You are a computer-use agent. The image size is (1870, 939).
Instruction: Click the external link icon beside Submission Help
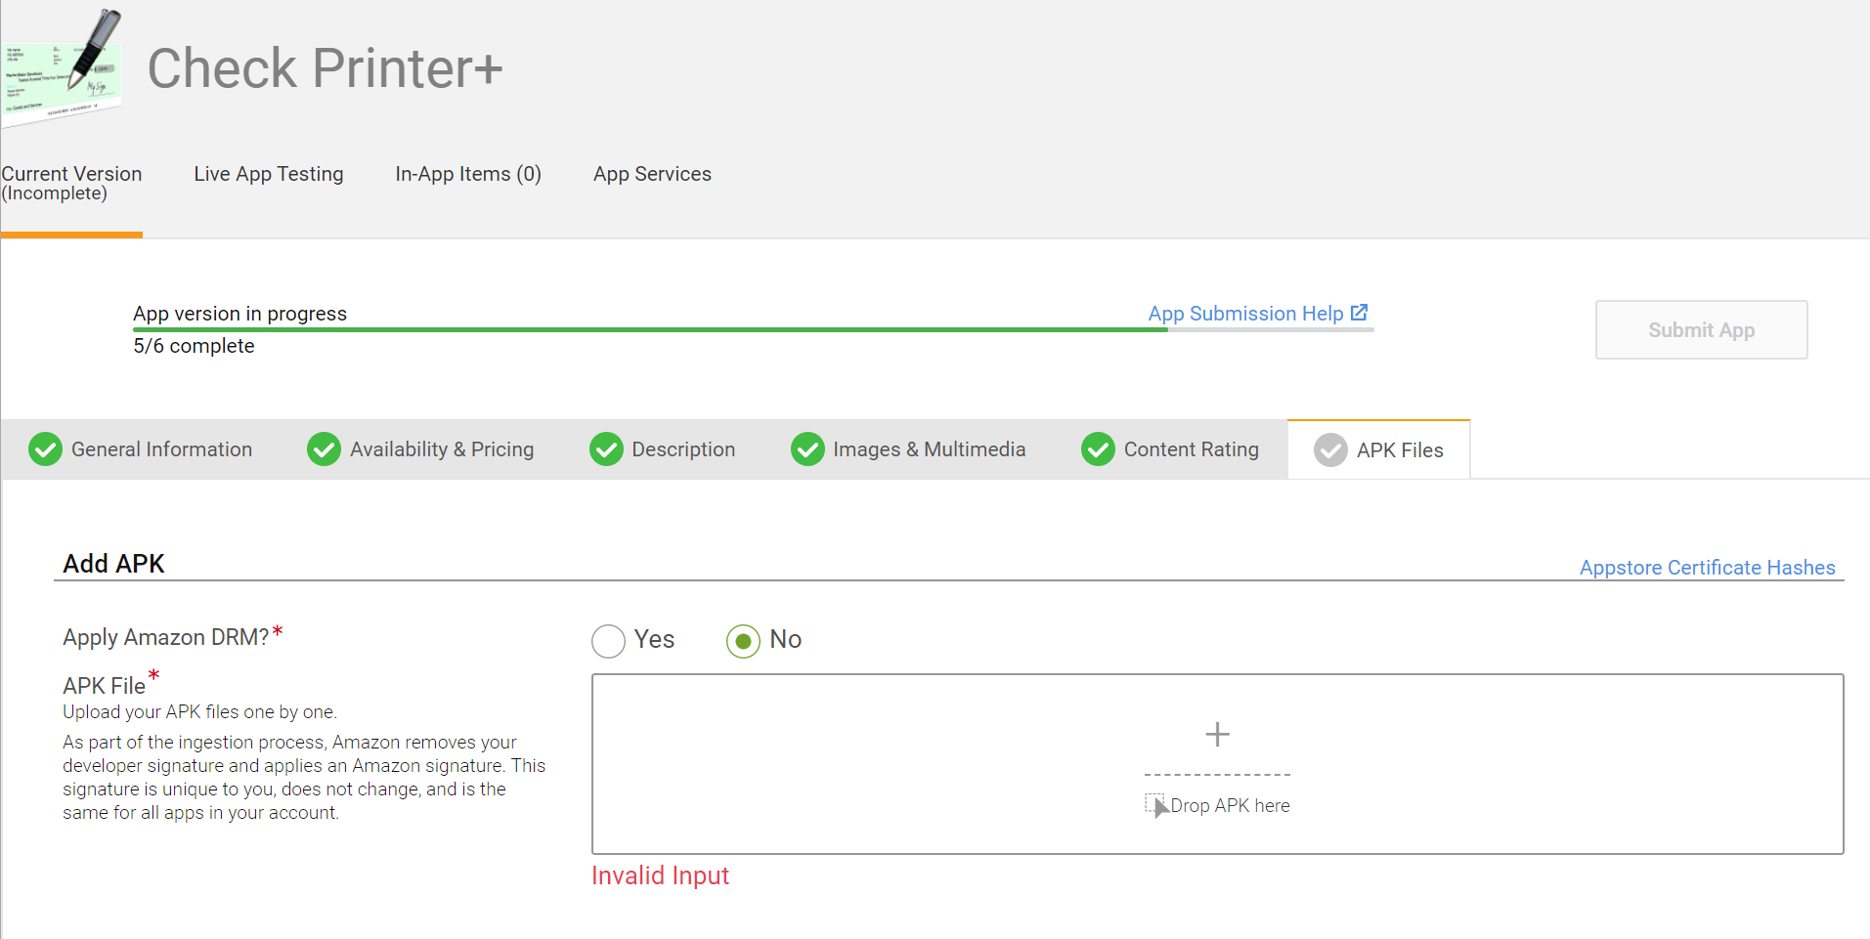(x=1359, y=313)
